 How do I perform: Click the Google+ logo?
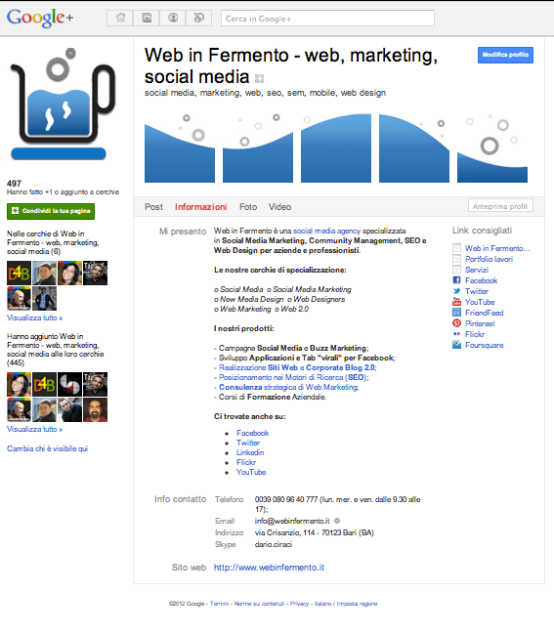coord(40,18)
